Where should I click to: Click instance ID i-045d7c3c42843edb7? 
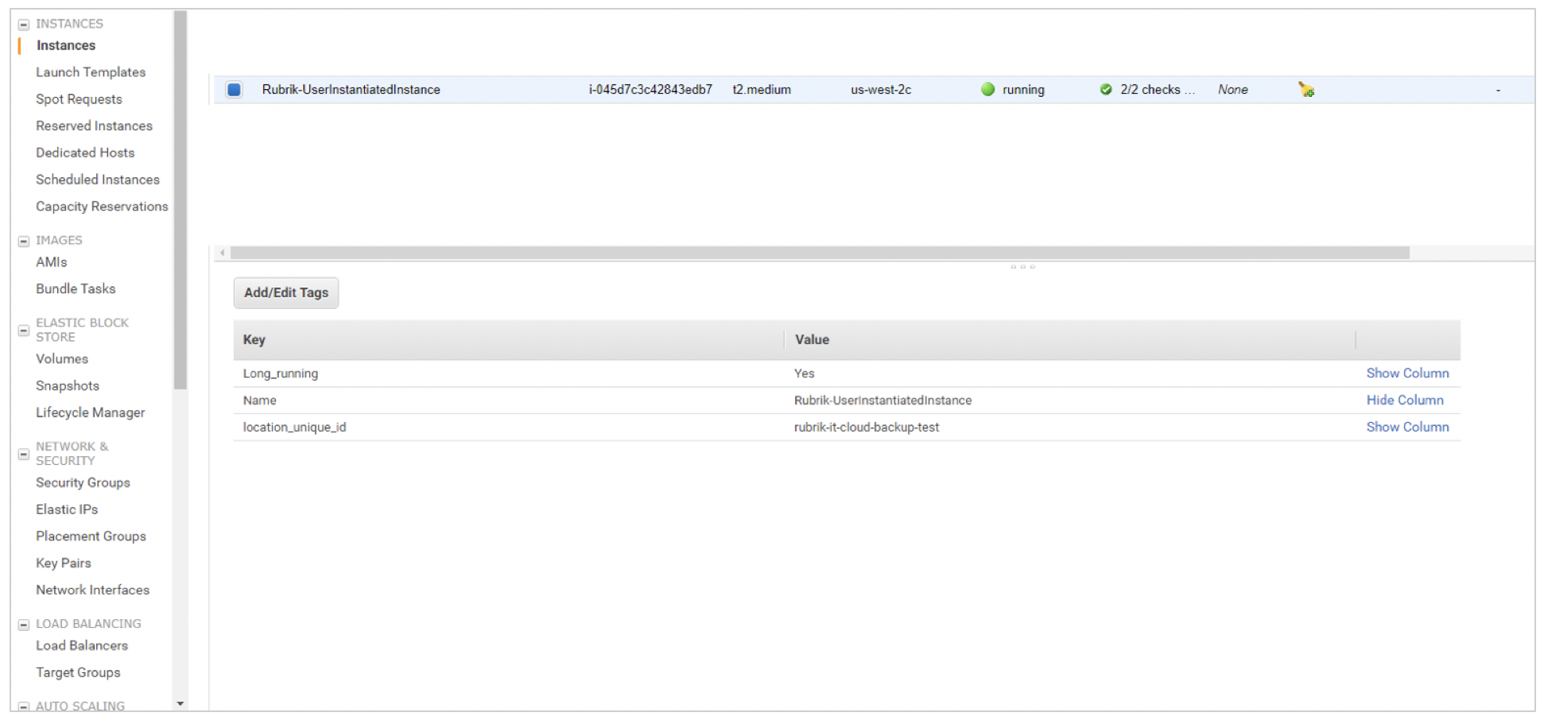tap(650, 90)
